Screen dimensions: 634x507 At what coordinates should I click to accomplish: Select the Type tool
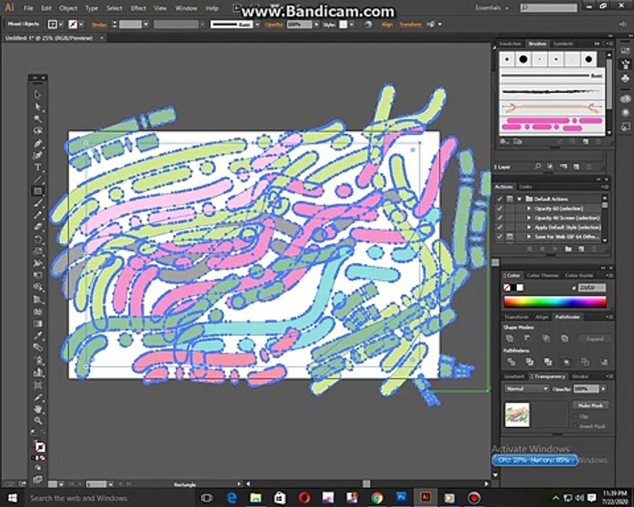tap(37, 167)
